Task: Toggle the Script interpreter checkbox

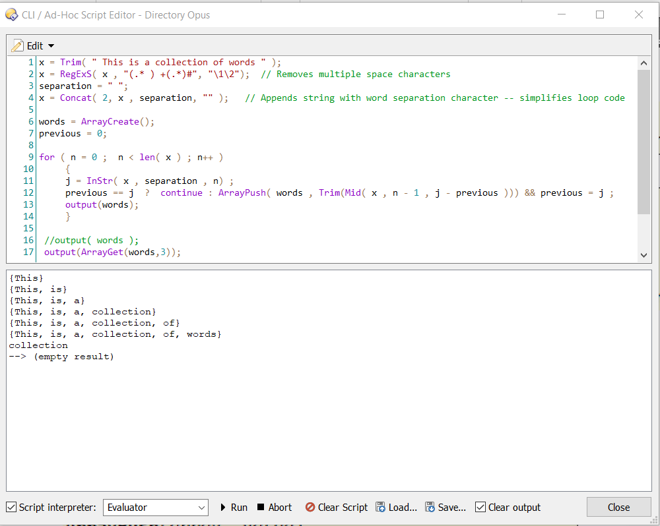Action: click(11, 507)
